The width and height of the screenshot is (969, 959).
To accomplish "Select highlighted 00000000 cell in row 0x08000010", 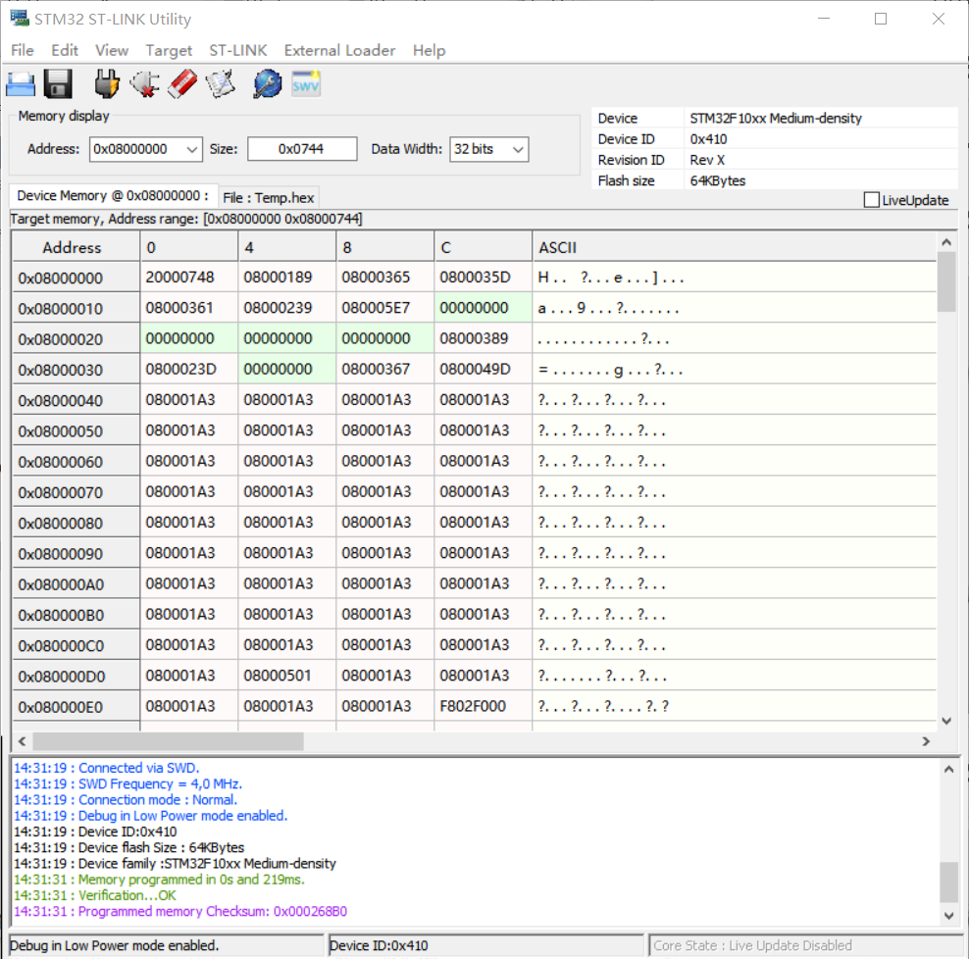I will (x=484, y=308).
